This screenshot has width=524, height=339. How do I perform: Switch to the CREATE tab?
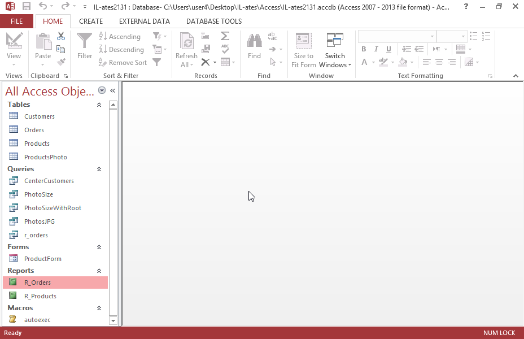pos(91,21)
